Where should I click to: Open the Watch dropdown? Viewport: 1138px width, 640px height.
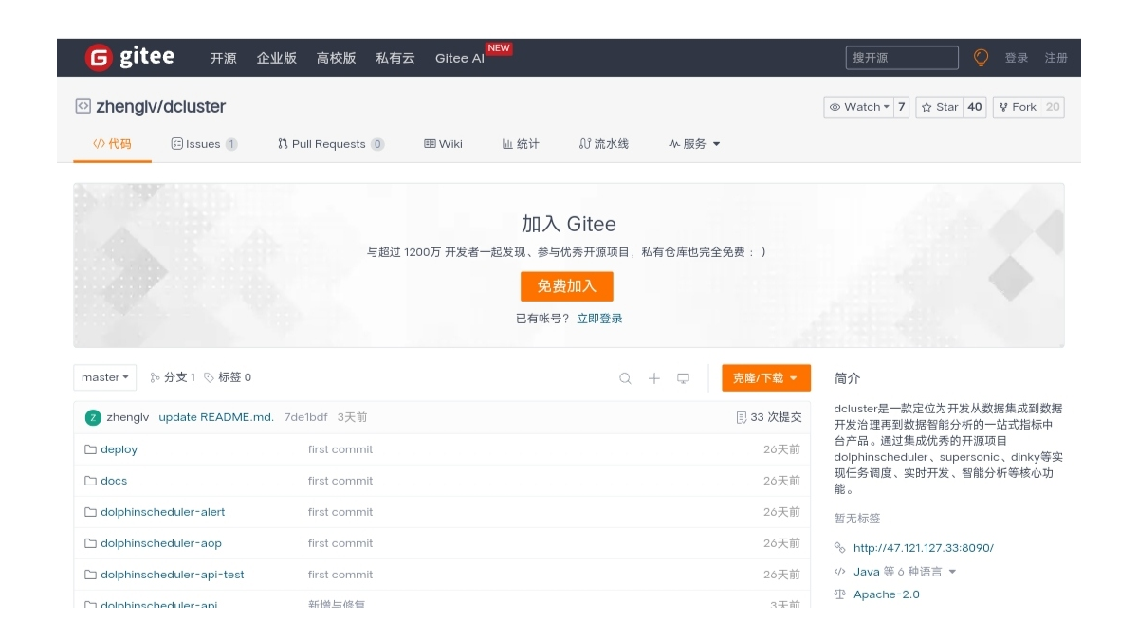pyautogui.click(x=859, y=107)
